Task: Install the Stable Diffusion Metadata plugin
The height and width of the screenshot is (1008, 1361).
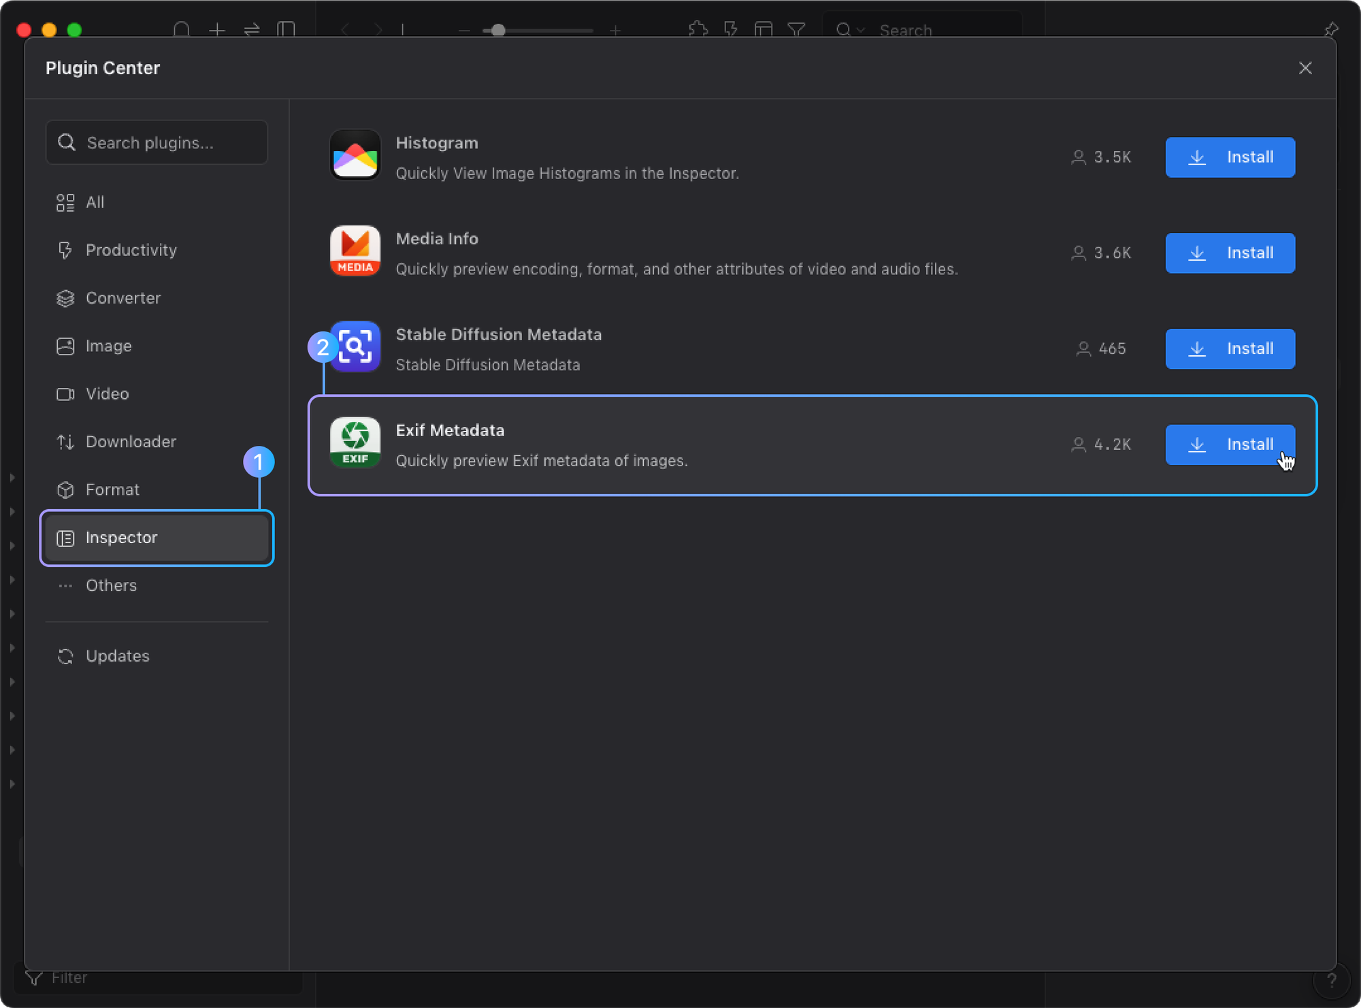Action: (x=1231, y=348)
